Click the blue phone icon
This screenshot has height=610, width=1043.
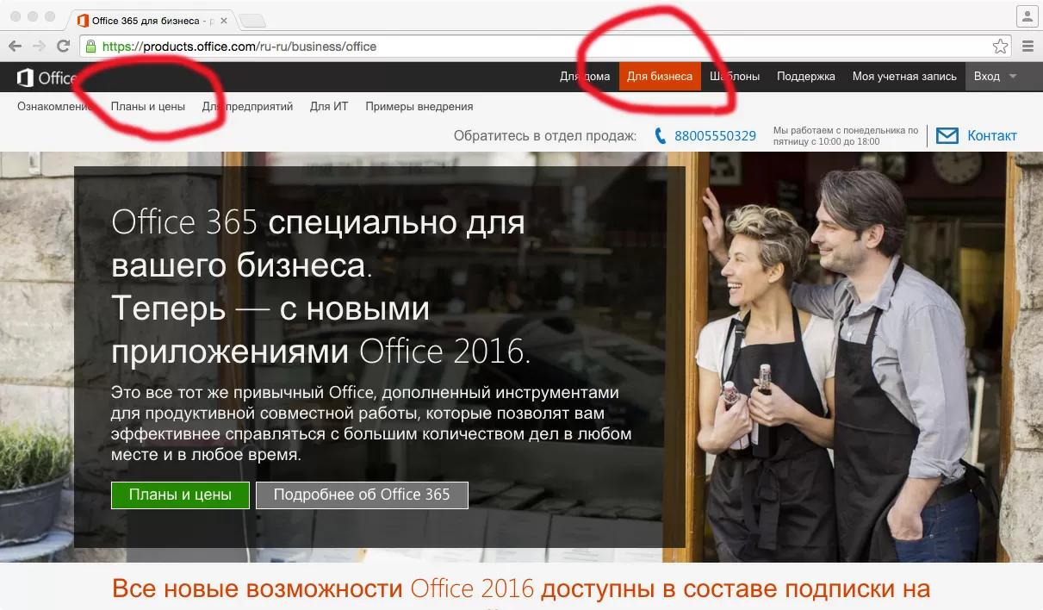(x=661, y=136)
